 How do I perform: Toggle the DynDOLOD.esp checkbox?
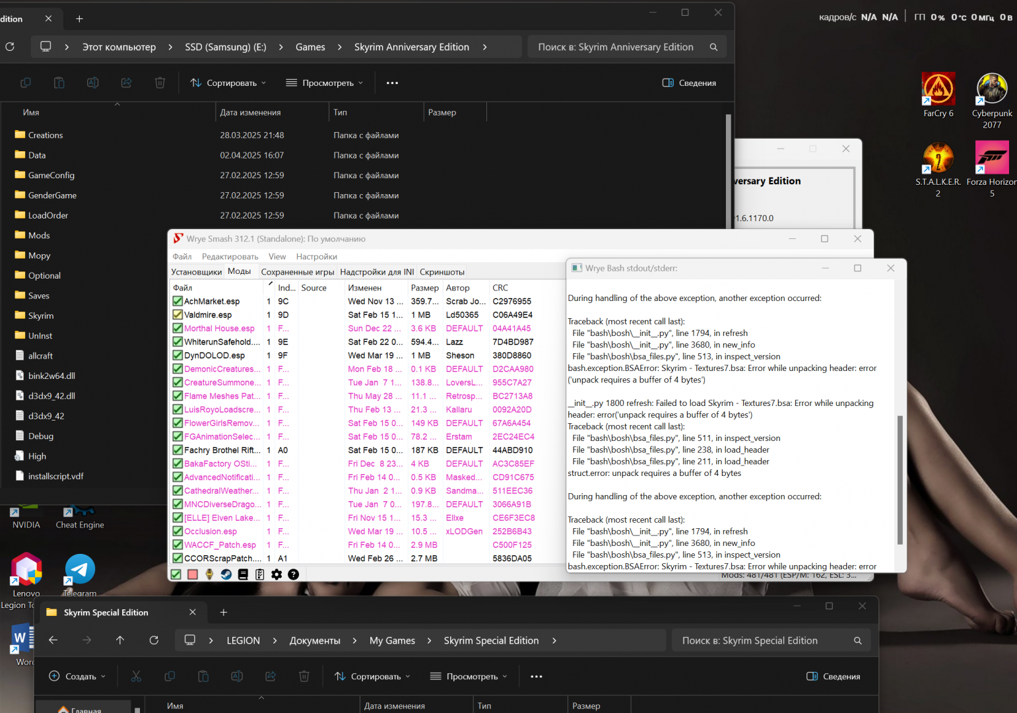point(178,355)
